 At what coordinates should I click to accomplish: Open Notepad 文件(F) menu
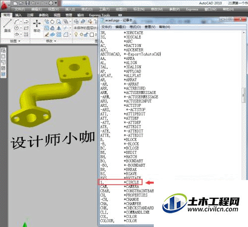pyautogui.click(x=107, y=27)
